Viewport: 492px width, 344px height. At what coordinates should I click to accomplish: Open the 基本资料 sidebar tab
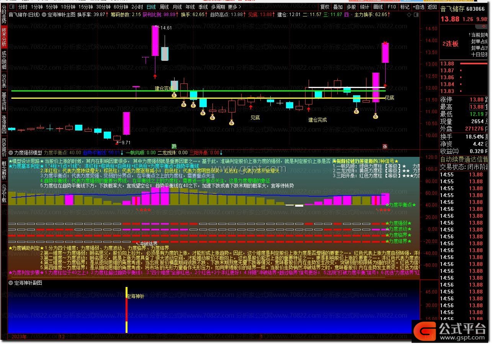[4, 101]
